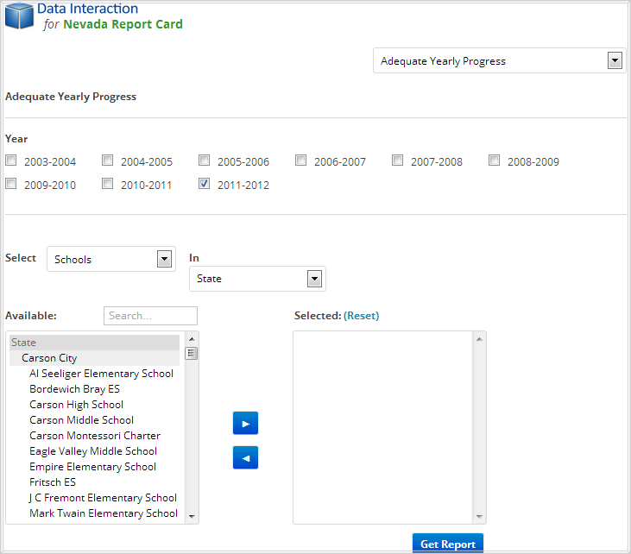Check the 2004-2005 year checkbox
The image size is (631, 554).
pos(107,161)
